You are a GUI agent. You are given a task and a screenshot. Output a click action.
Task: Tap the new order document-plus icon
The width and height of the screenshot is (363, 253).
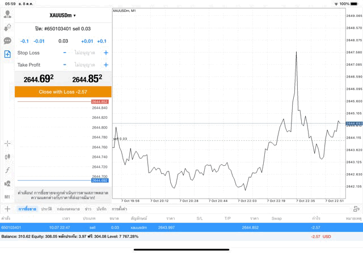pyautogui.click(x=7, y=54)
